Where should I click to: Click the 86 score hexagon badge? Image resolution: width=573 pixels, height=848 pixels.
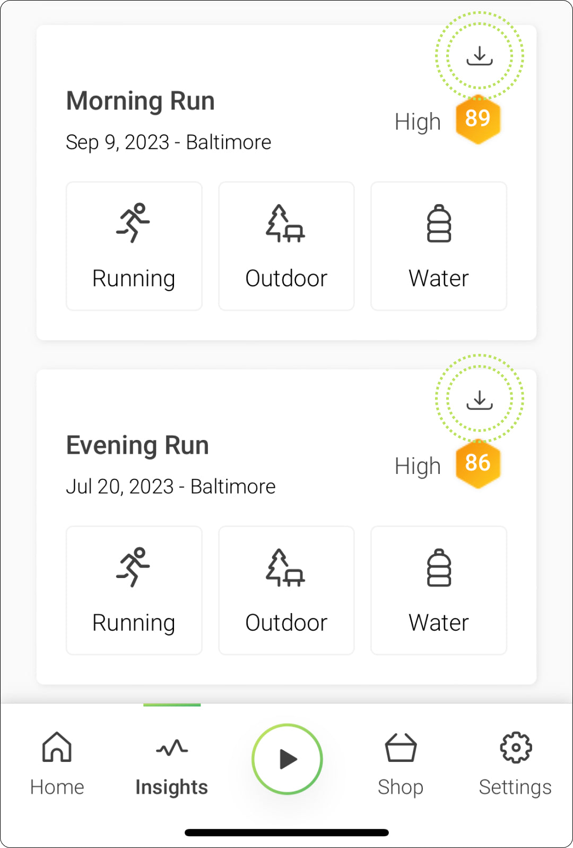point(477,463)
